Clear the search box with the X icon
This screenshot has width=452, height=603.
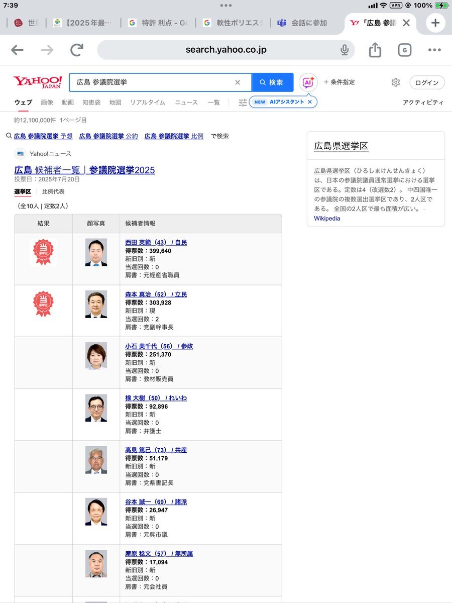(238, 82)
